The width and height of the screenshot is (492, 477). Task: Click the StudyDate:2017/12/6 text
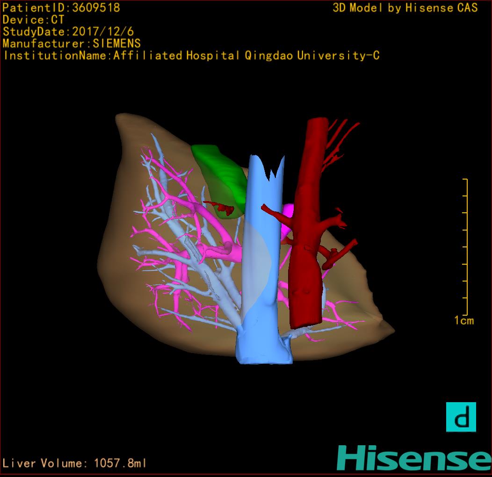(x=68, y=32)
